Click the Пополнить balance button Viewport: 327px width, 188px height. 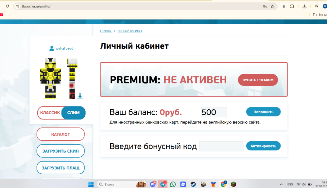[263, 112]
